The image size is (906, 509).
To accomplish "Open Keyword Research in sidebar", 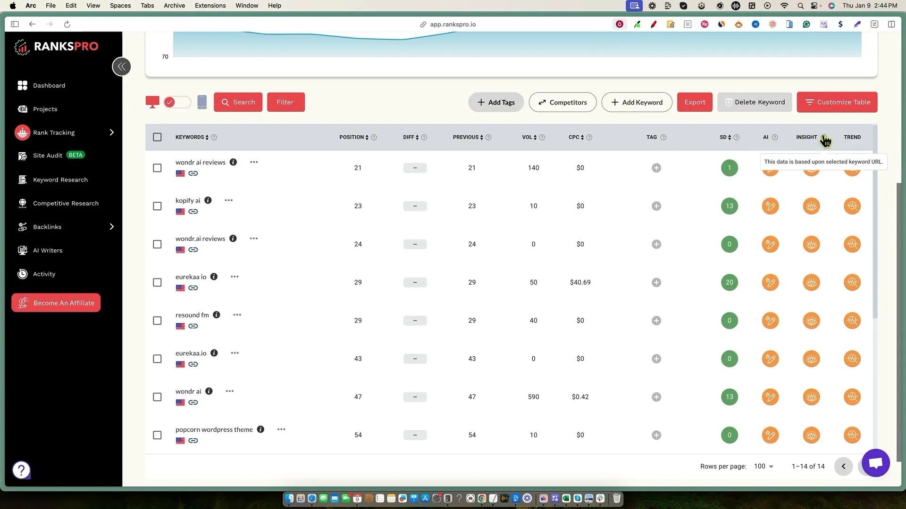I will click(60, 180).
